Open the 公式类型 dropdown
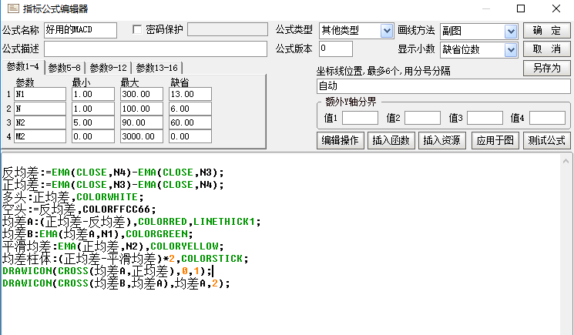 [x=355, y=31]
